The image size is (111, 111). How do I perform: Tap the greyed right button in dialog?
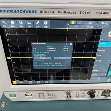[x=62, y=58]
